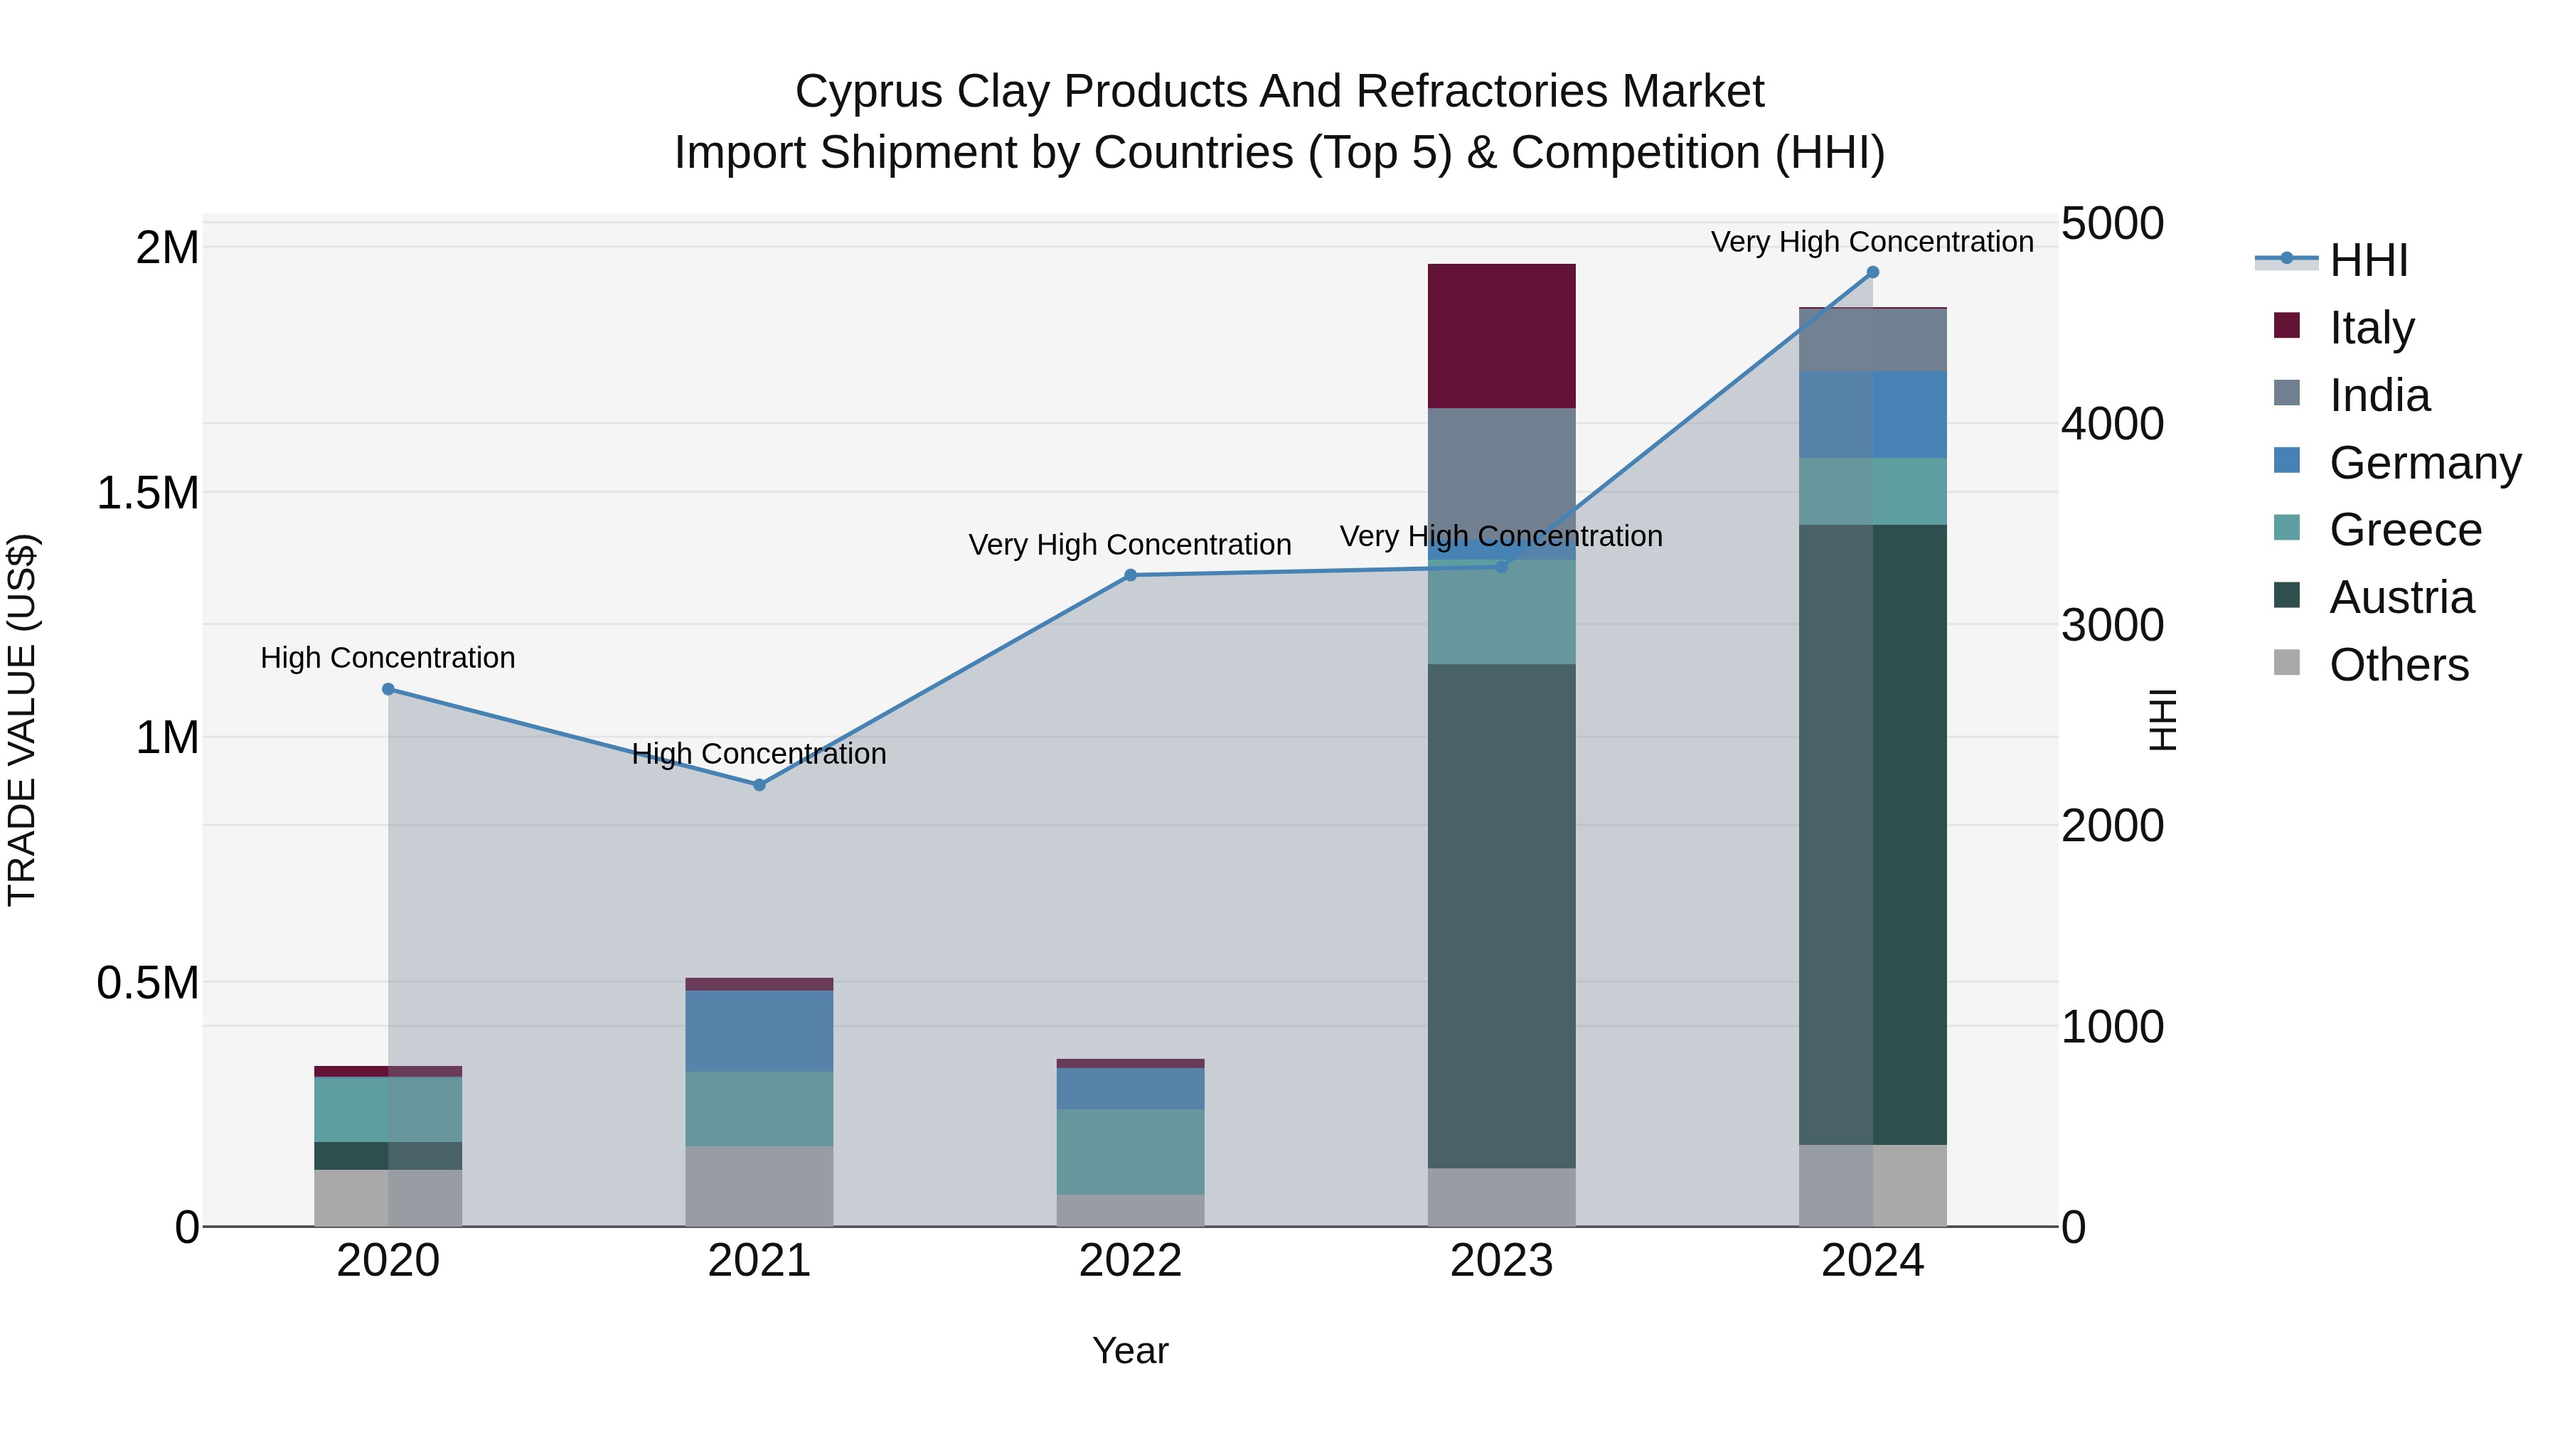The width and height of the screenshot is (2560, 1440).
Task: Click the 0.5M tick on left axis
Action: [x=148, y=983]
